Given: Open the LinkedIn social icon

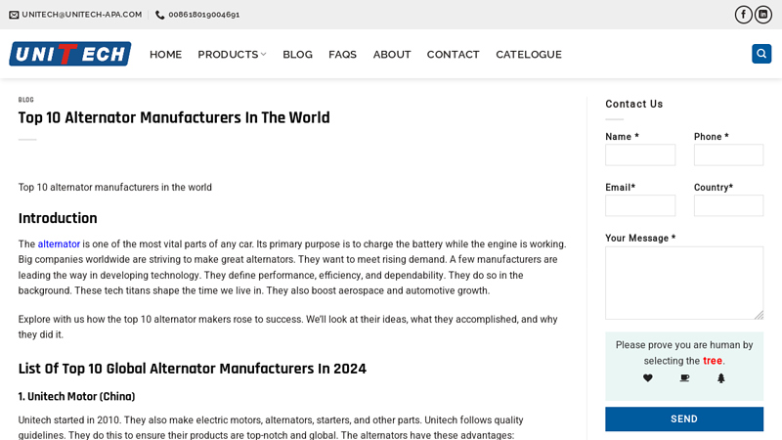Looking at the screenshot, I should tap(763, 15).
